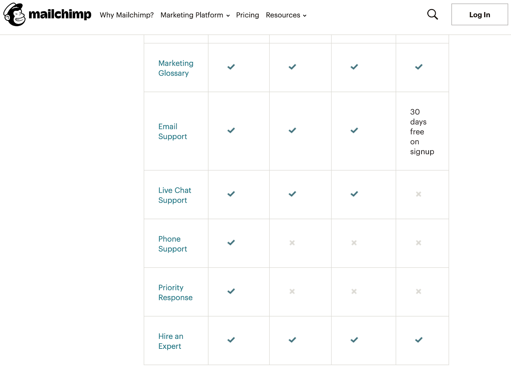Click second-column checkmark in Email Support row

[292, 130]
